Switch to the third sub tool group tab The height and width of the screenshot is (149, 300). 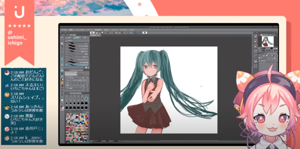point(85,38)
